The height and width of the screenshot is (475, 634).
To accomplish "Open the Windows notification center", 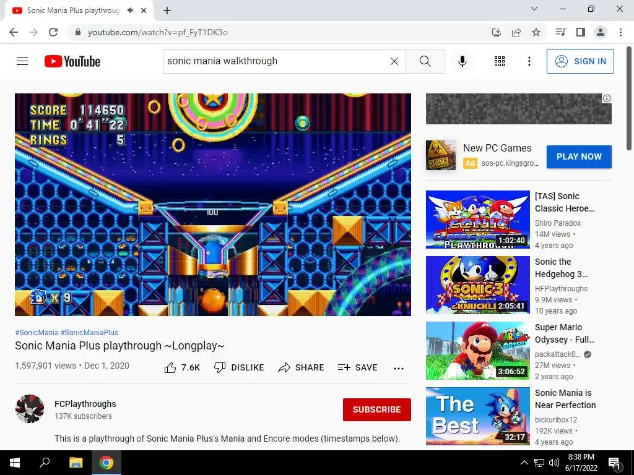I will pos(615,463).
